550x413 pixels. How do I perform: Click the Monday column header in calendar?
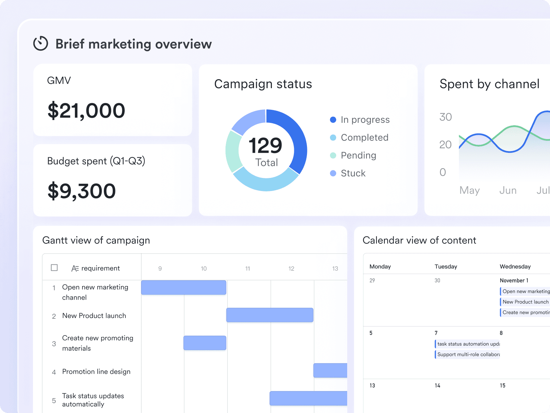pos(380,266)
